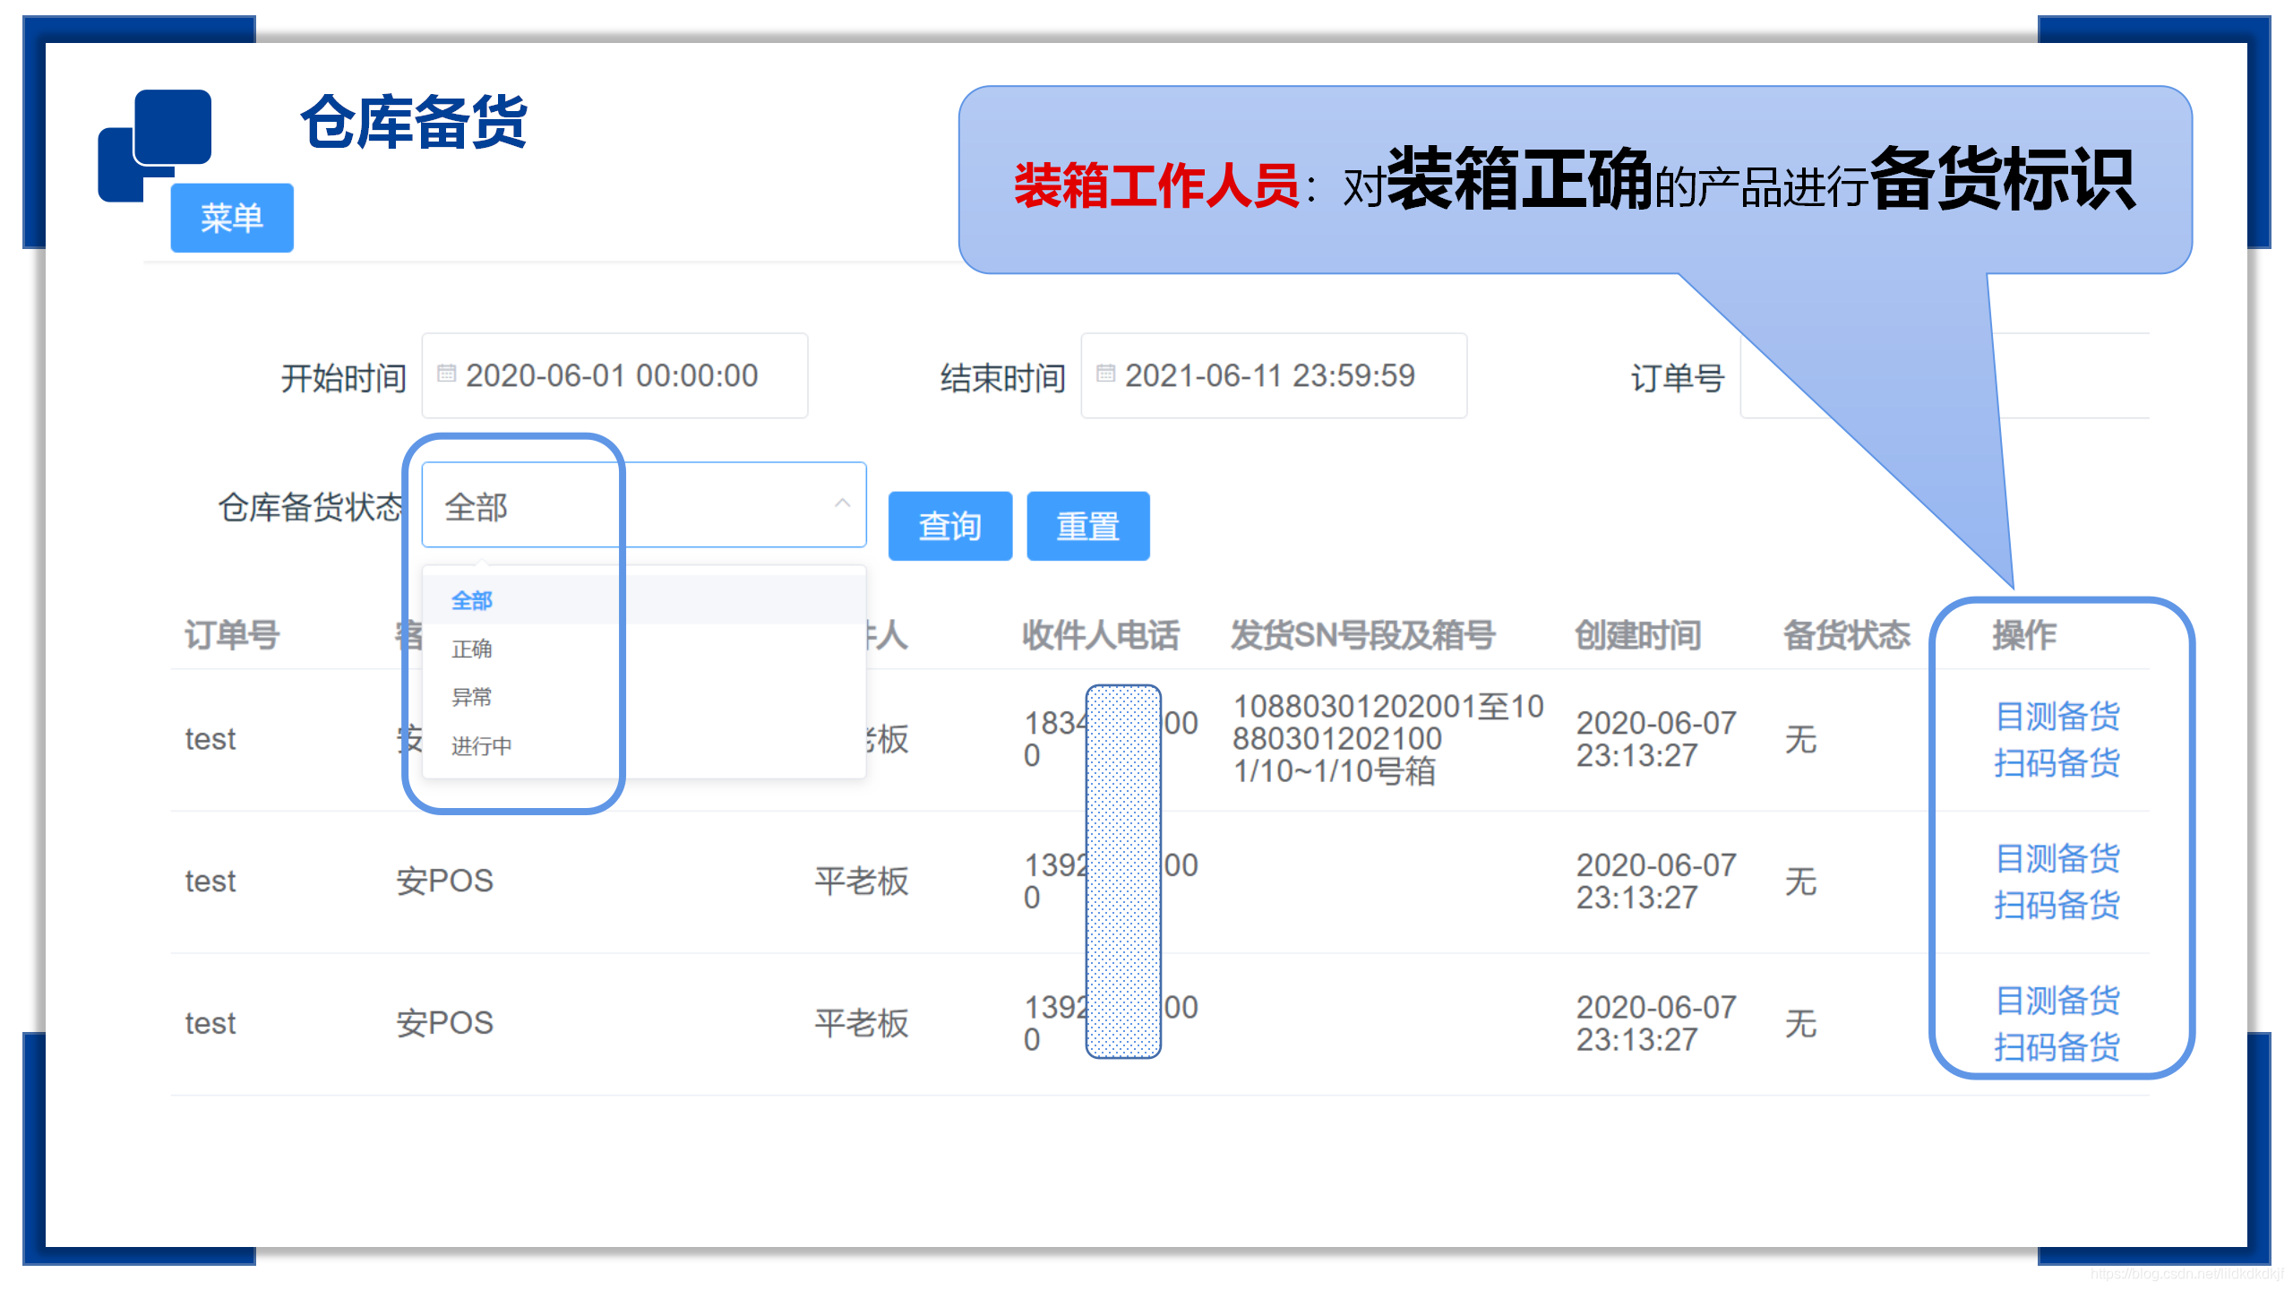Viewport: 2293px width, 1290px height.
Task: Collapse dropdown using the chevron arrow
Action: coord(841,503)
